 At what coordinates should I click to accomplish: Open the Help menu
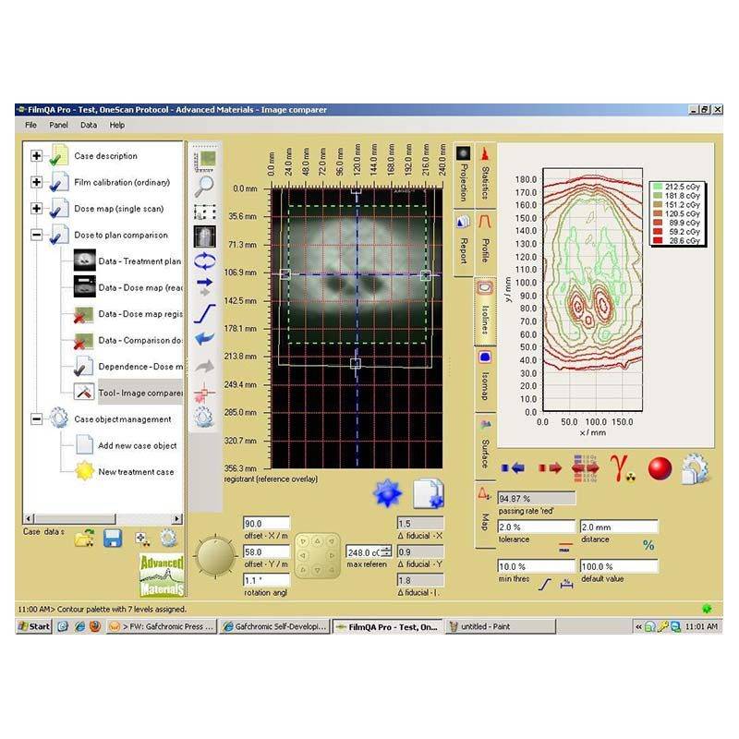pos(117,125)
